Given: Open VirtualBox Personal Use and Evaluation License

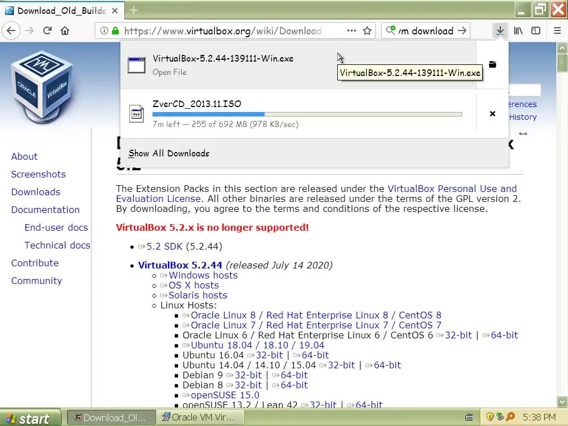Looking at the screenshot, I should [x=452, y=189].
